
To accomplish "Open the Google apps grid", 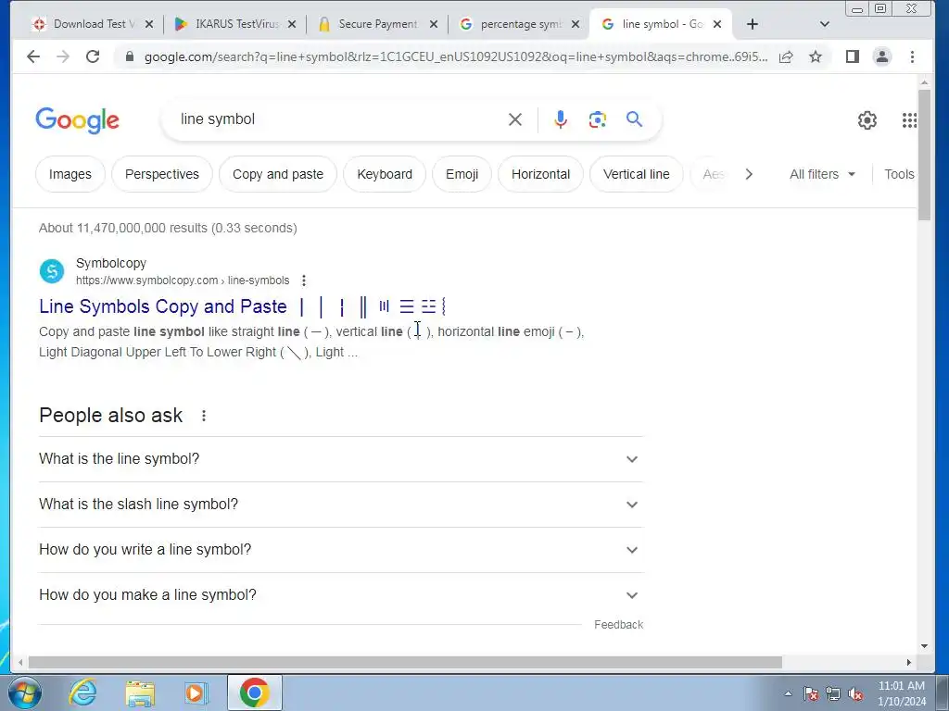I will (x=909, y=120).
